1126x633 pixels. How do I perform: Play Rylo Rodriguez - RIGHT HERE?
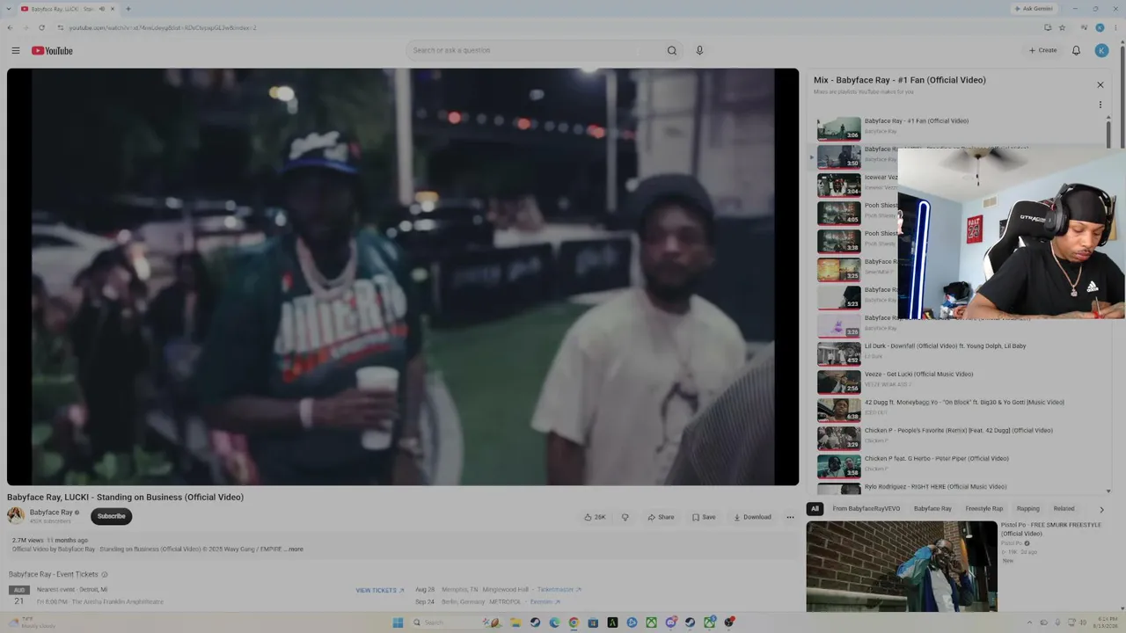[x=959, y=488]
